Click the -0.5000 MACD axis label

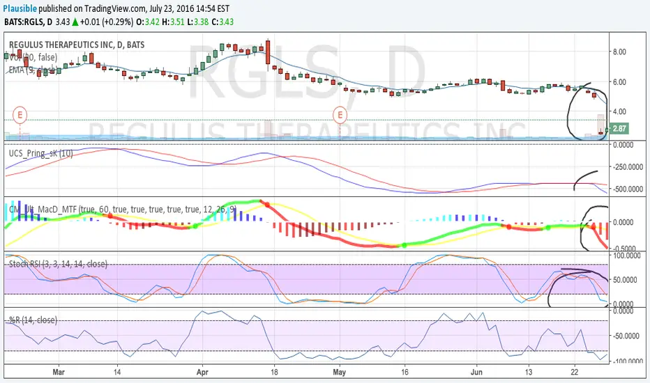tap(624, 248)
